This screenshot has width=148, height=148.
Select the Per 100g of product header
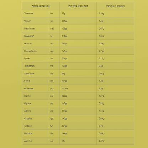click(78, 6)
